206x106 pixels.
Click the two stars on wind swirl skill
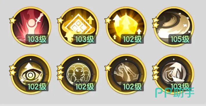156,22
